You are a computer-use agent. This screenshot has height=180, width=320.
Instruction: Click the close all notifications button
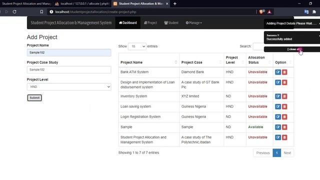[x=294, y=49]
